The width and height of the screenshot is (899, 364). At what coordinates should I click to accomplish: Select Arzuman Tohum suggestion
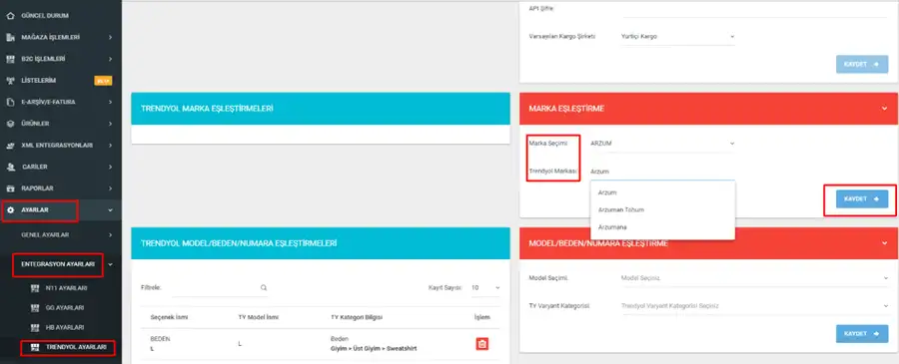tap(663, 210)
